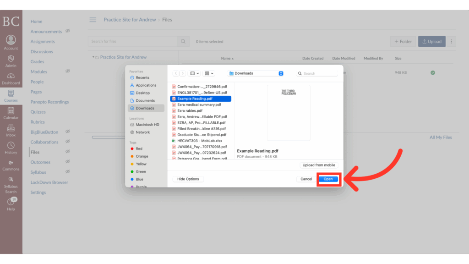The image size is (469, 264).
Task: Toggle the visibility eye icon next to Announcements
Action: (x=68, y=31)
